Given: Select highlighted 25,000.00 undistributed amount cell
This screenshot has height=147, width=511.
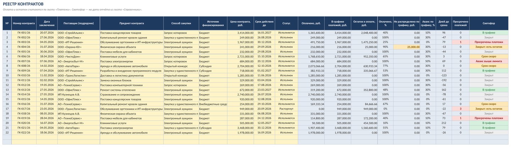Looking at the screenshot, I should 407,47.
